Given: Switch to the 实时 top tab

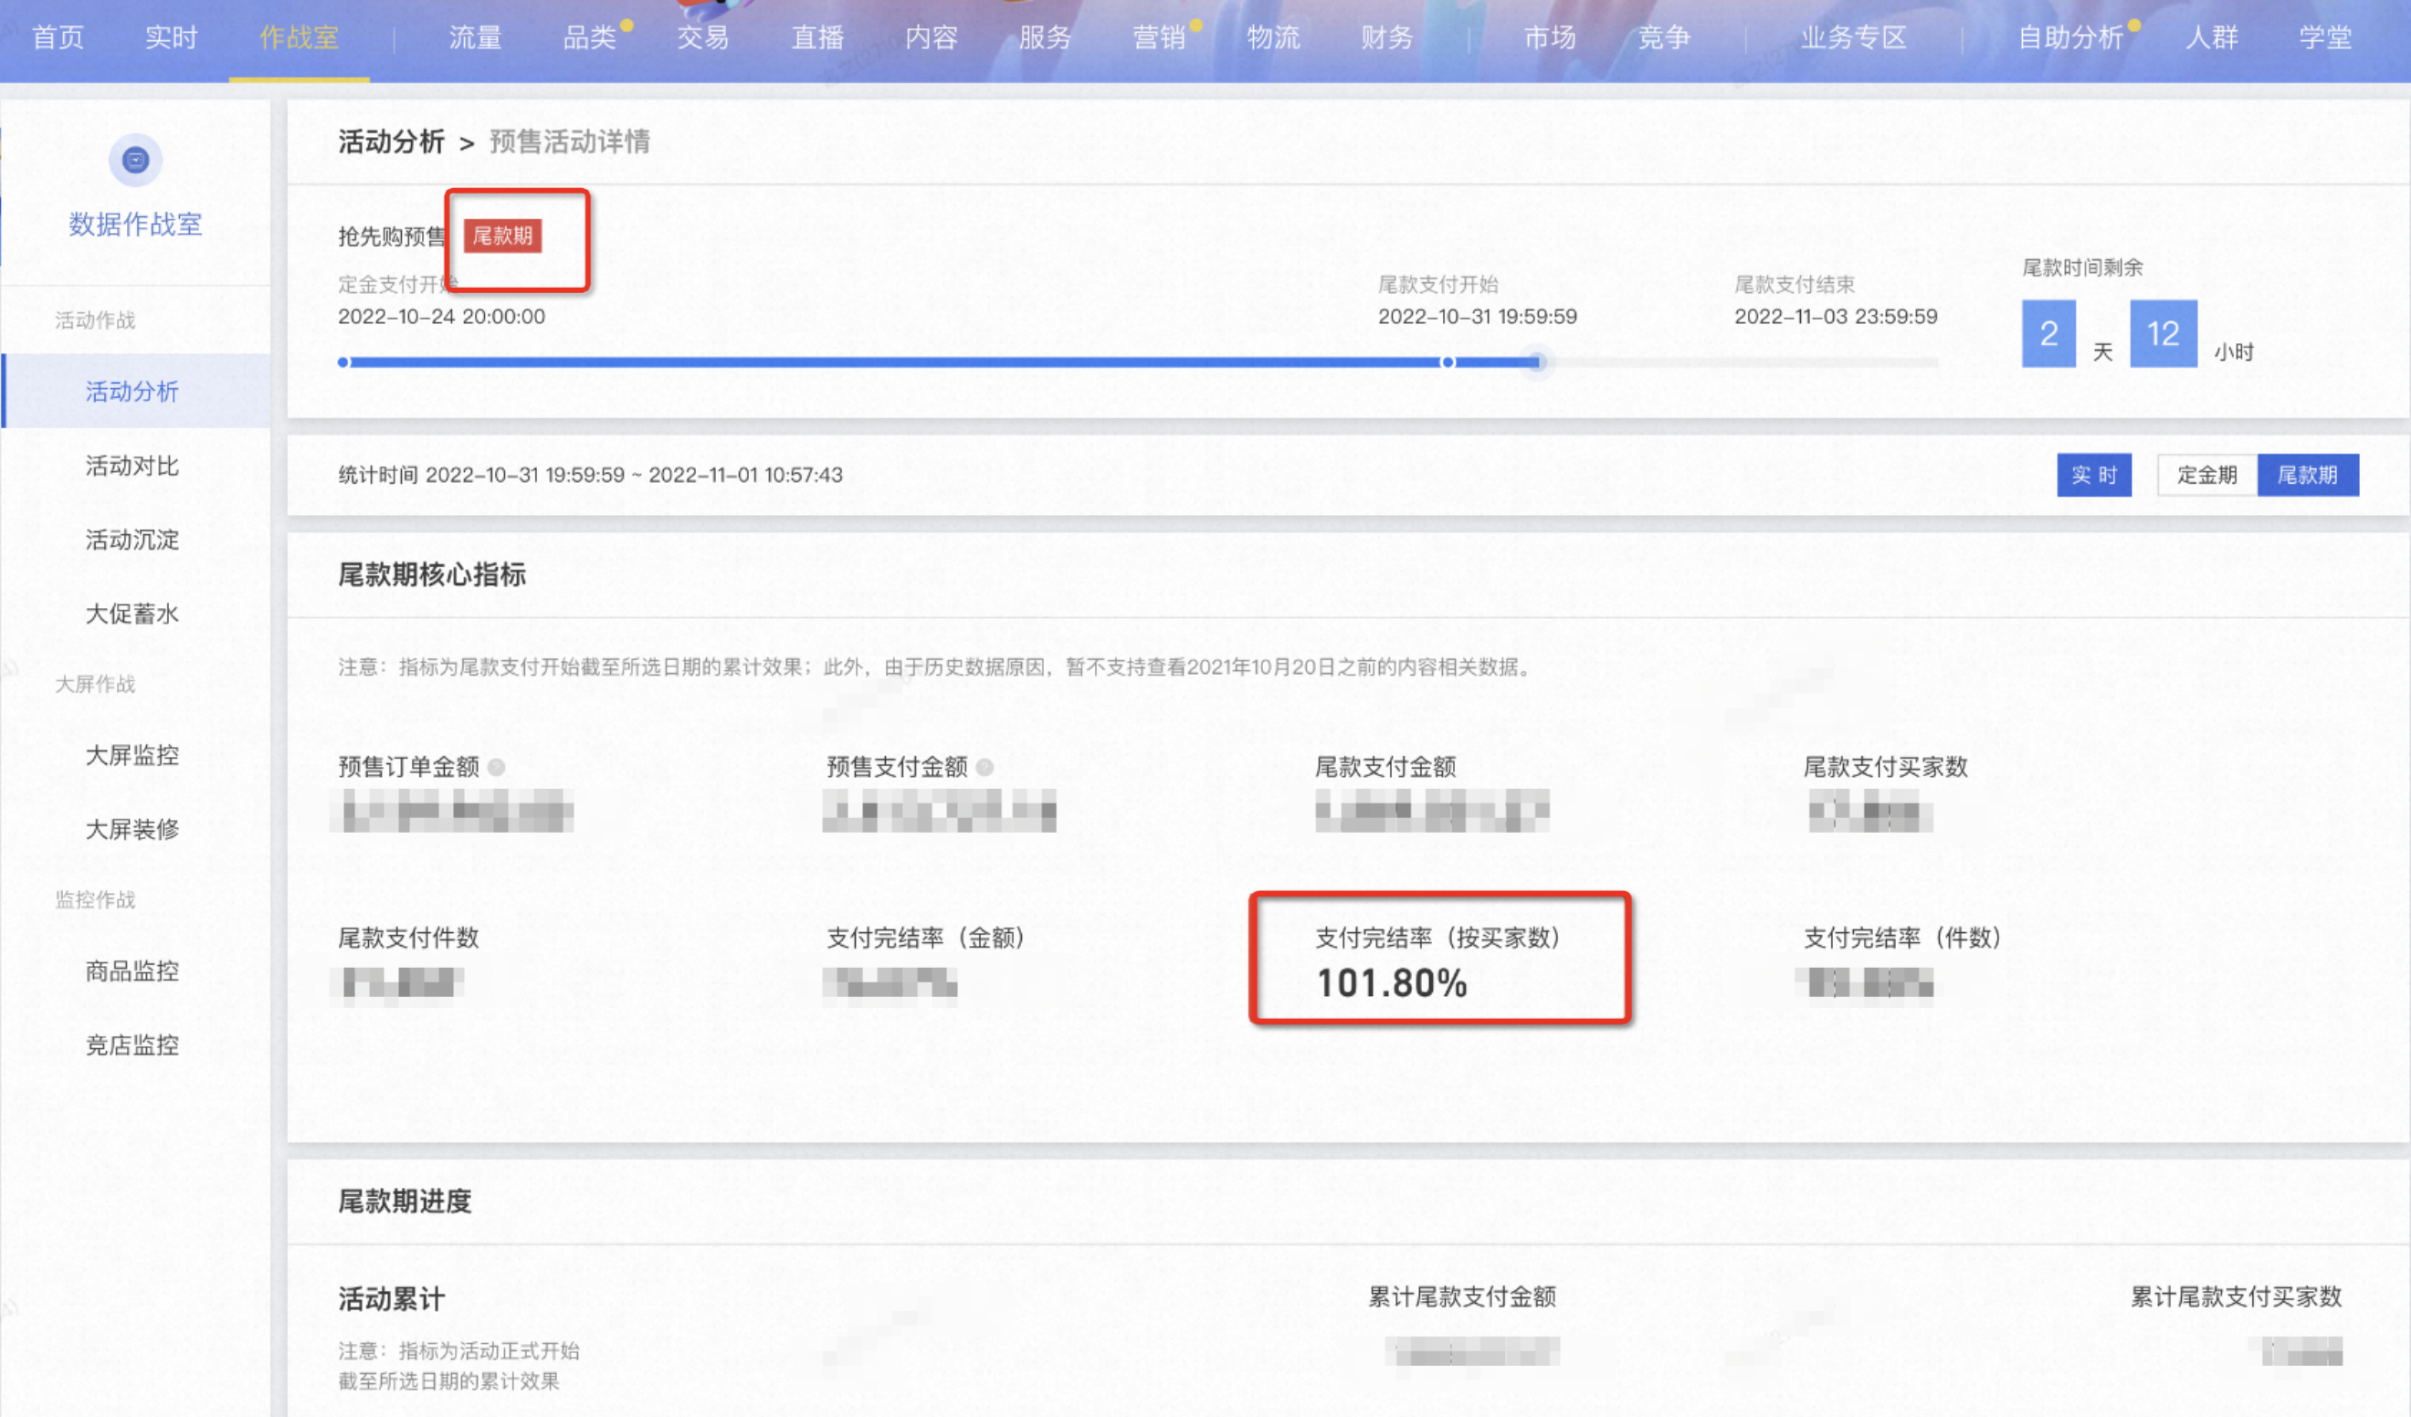Looking at the screenshot, I should point(172,37).
